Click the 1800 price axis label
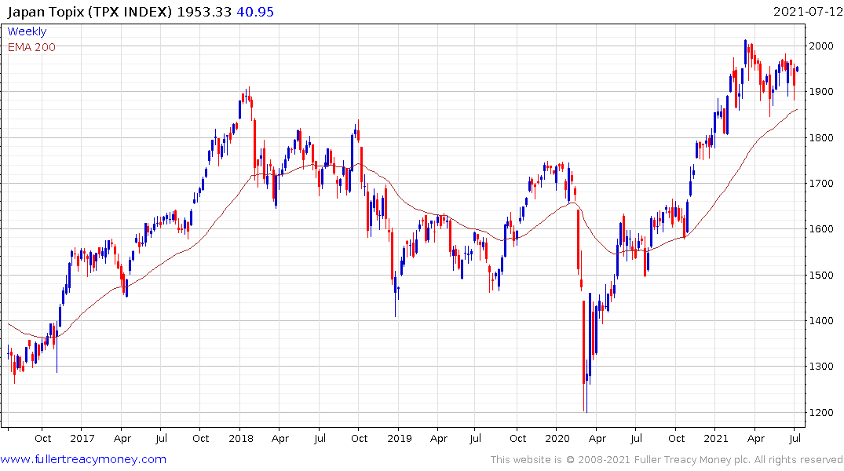Viewport: 844px width, 471px height. tap(821, 137)
